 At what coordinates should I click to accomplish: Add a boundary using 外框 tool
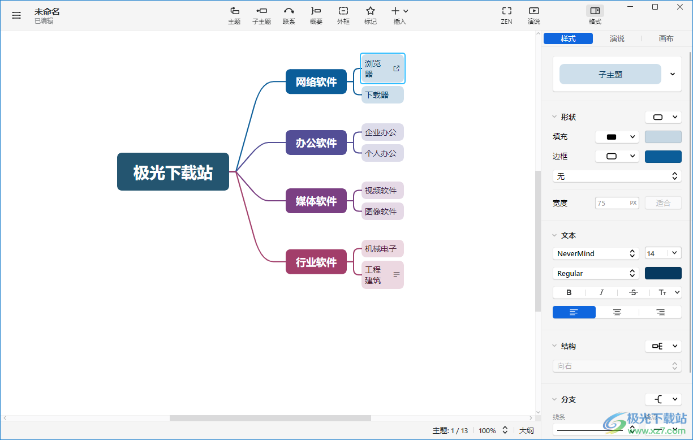point(343,15)
